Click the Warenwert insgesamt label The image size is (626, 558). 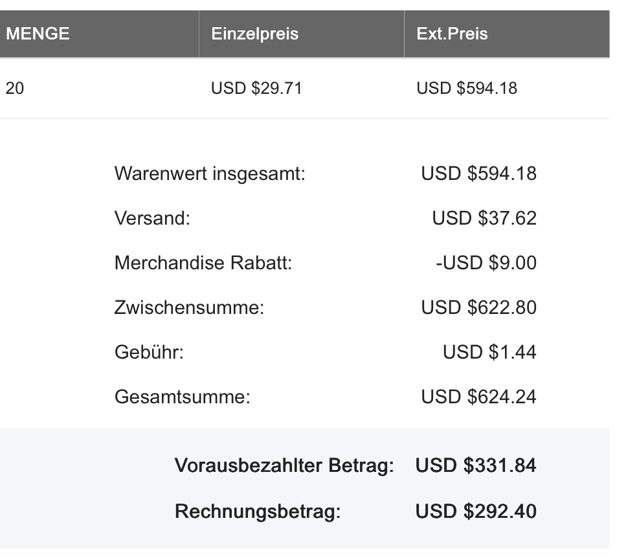coord(210,173)
